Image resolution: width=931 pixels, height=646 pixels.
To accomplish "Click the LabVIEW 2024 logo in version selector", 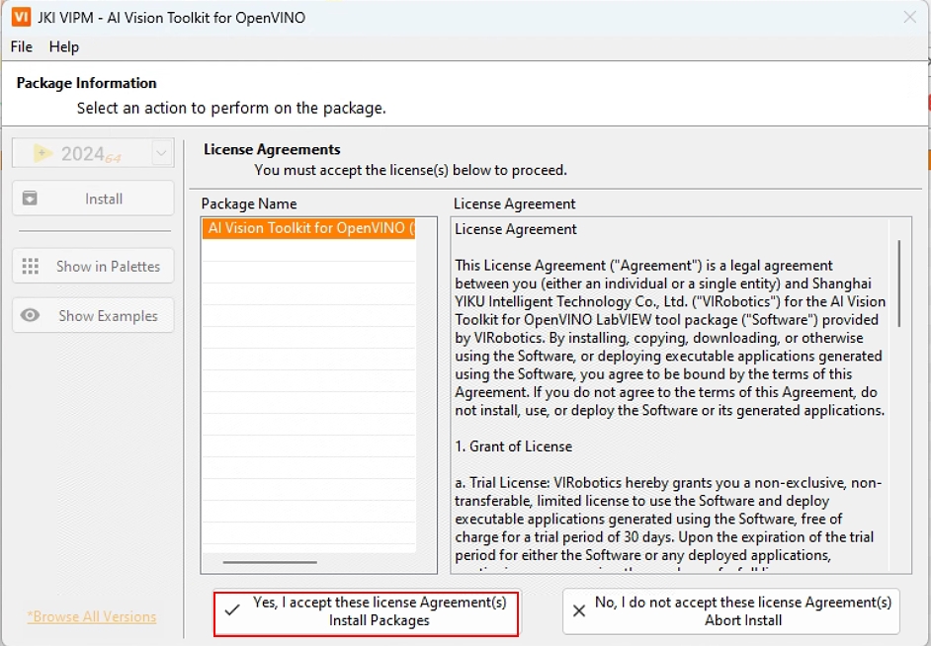I will [x=42, y=153].
